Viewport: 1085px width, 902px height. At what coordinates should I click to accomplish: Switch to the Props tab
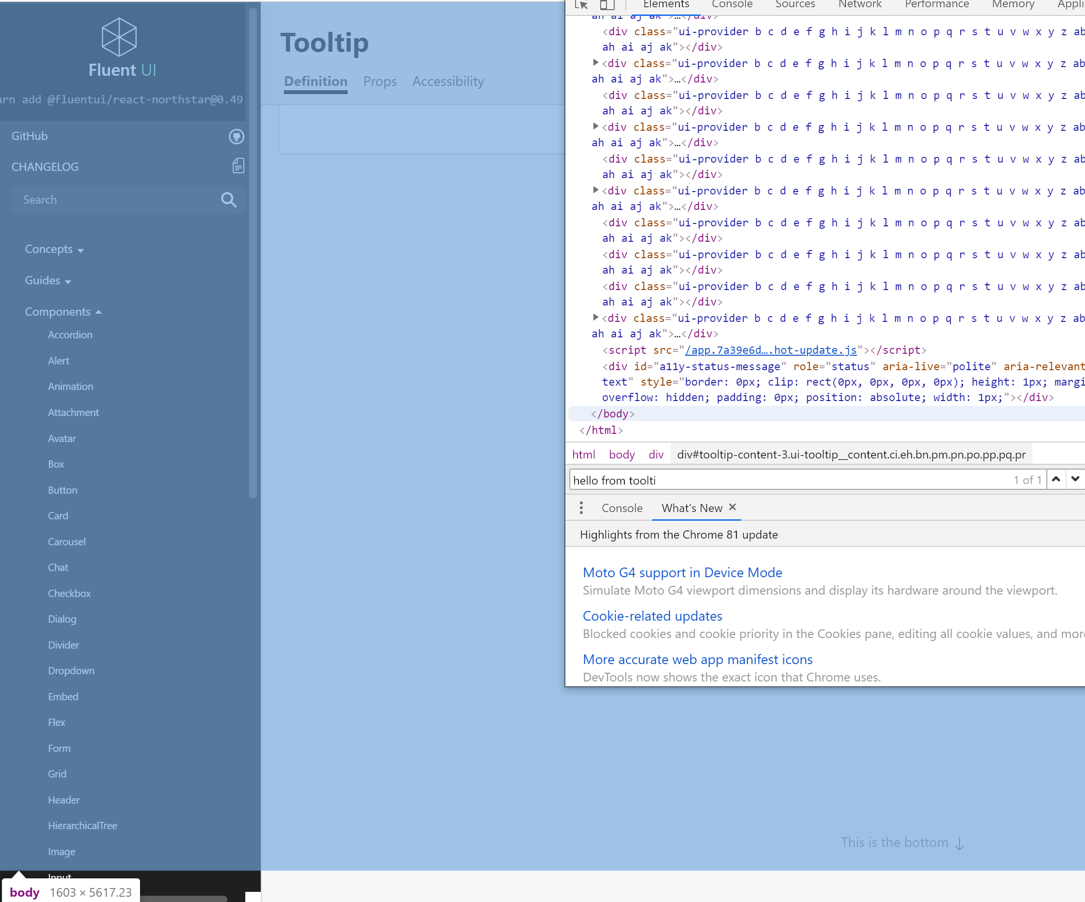(380, 82)
